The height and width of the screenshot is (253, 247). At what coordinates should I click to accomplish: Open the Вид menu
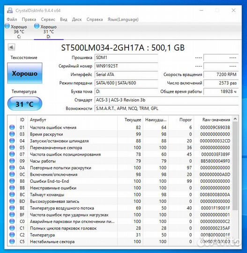64,19
